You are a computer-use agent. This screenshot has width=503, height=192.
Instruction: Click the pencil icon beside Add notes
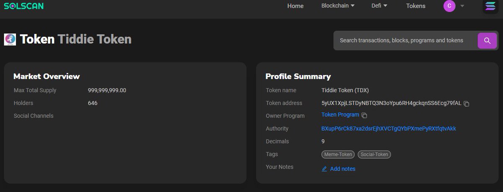[x=324, y=169]
